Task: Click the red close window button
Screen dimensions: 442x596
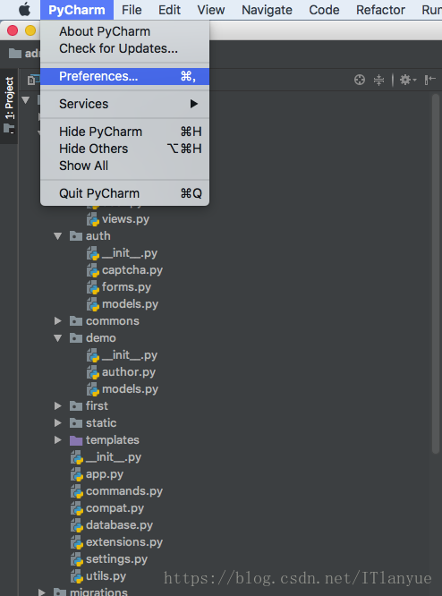Action: [x=13, y=30]
